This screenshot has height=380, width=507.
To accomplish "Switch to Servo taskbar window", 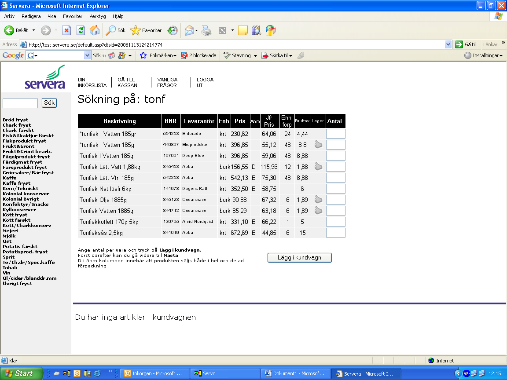I will tap(225, 373).
